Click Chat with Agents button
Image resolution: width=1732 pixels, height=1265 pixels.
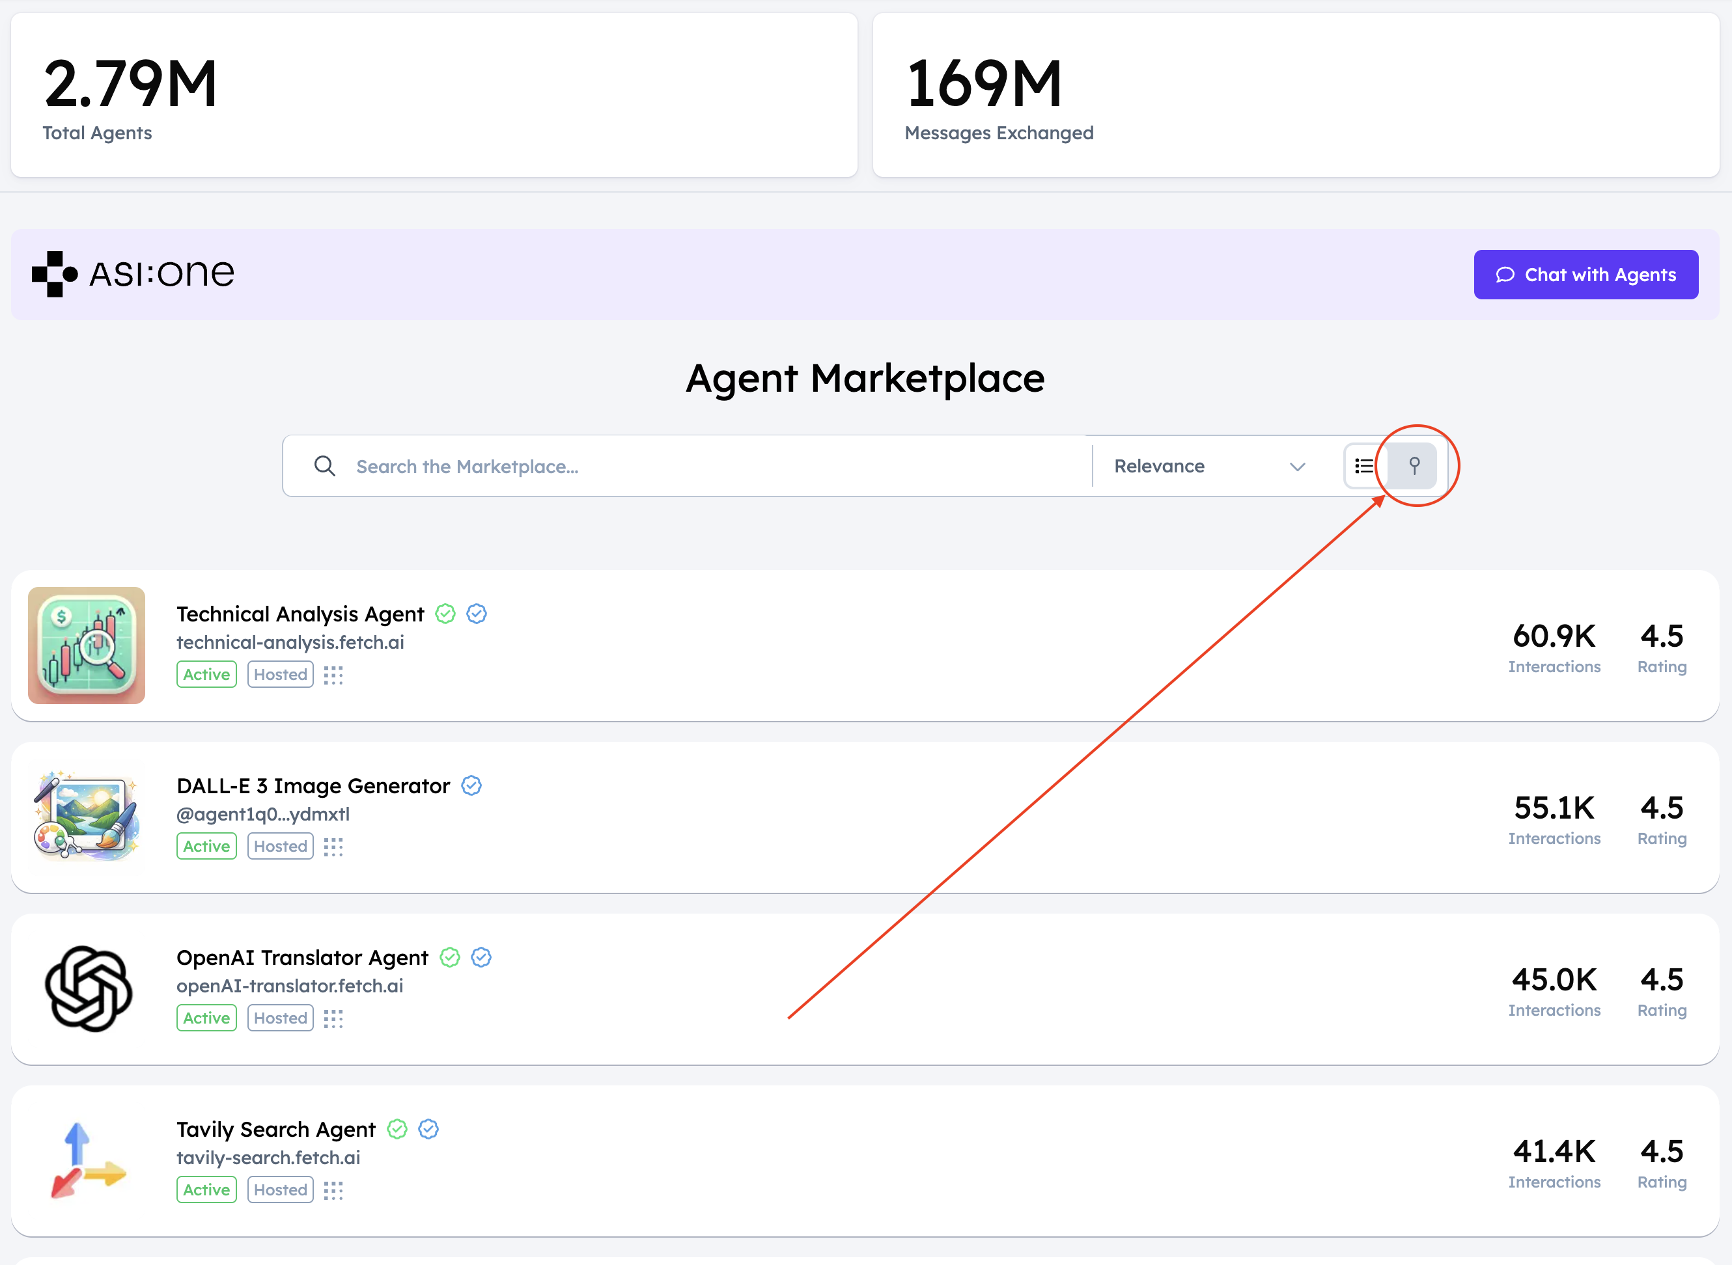point(1585,275)
